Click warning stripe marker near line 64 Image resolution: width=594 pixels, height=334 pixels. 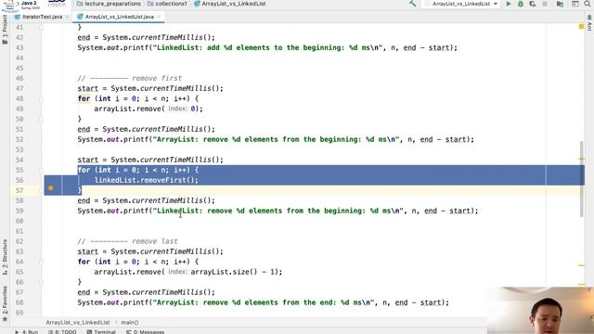[582, 265]
